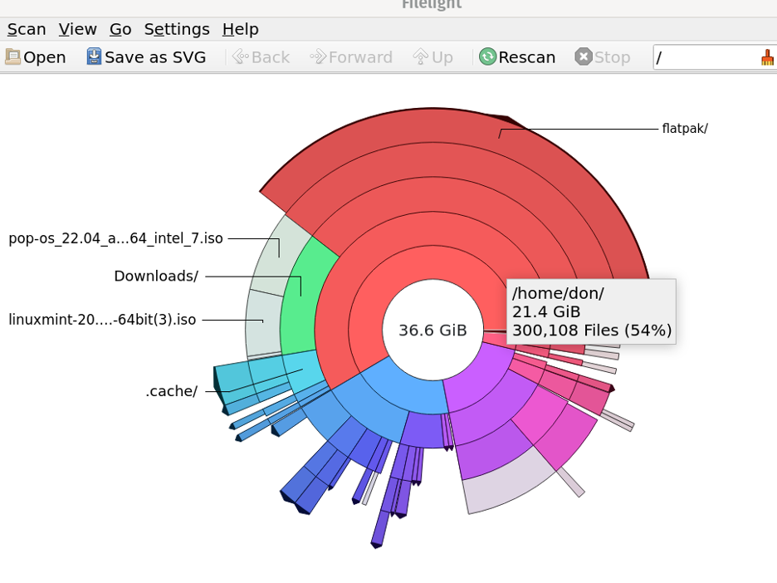This screenshot has width=777, height=583.
Task: Click the center circle showing 36.6 GiB
Action: pyautogui.click(x=432, y=330)
